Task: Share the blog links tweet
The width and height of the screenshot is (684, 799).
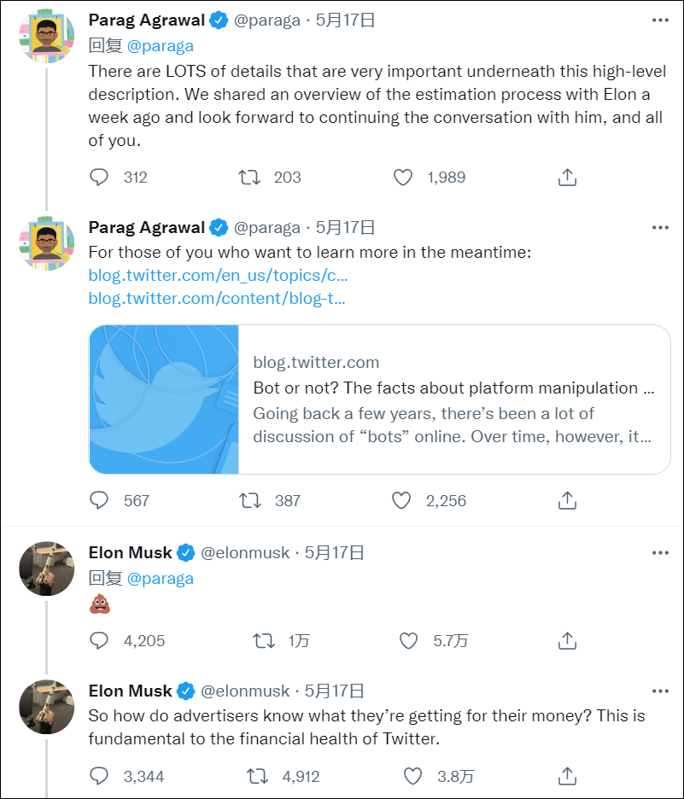Action: (568, 500)
